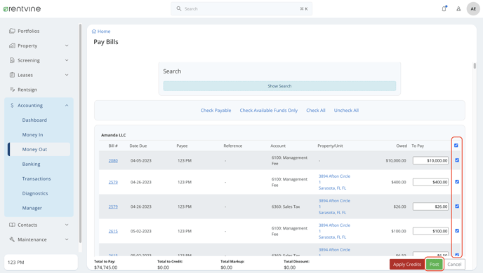Expand the Screening menu chevron

(x=67, y=60)
